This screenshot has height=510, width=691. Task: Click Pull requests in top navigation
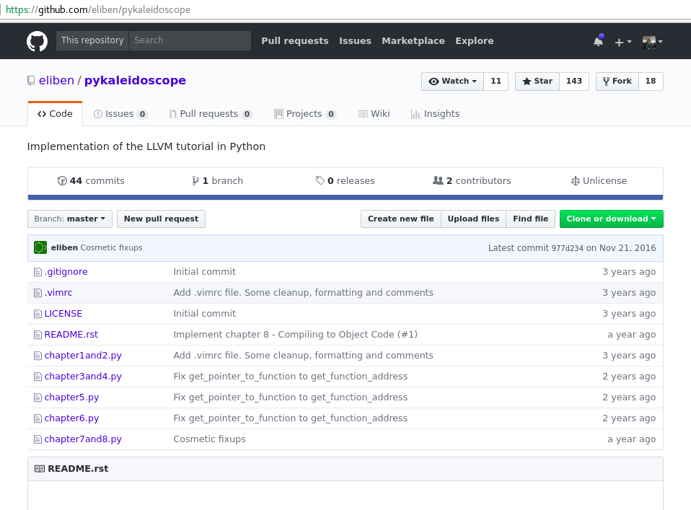(x=295, y=41)
